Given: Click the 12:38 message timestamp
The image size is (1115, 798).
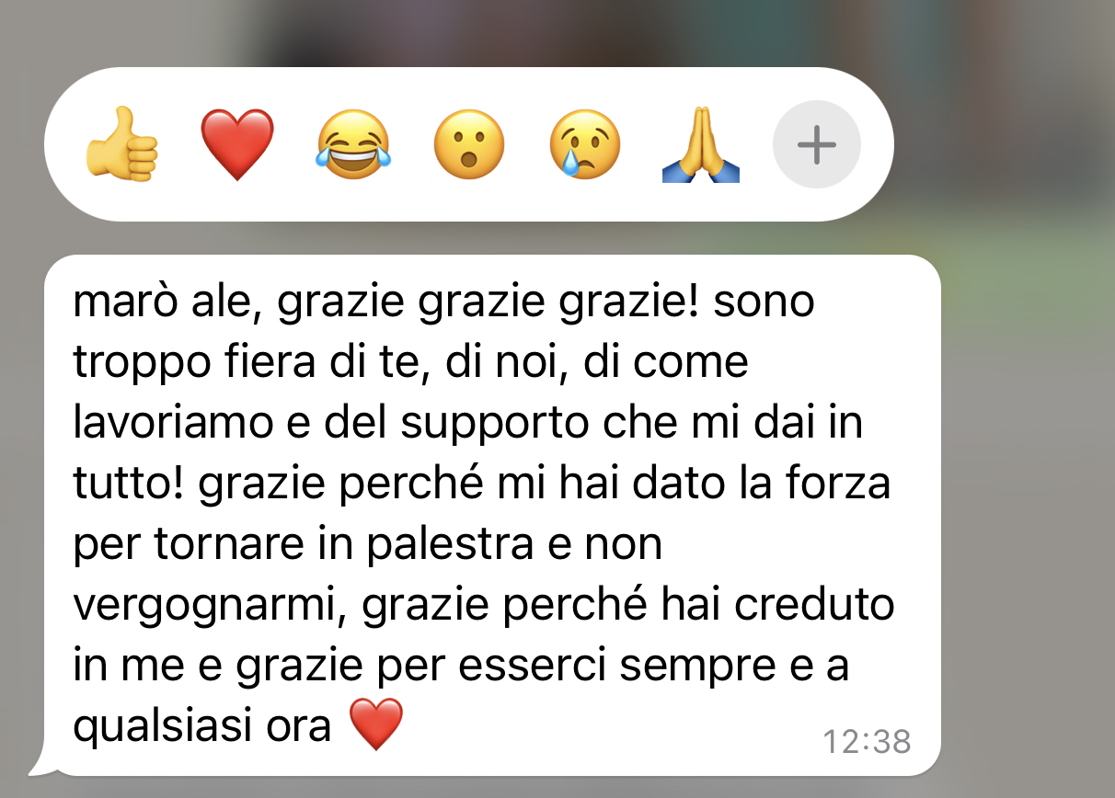Looking at the screenshot, I should (867, 741).
